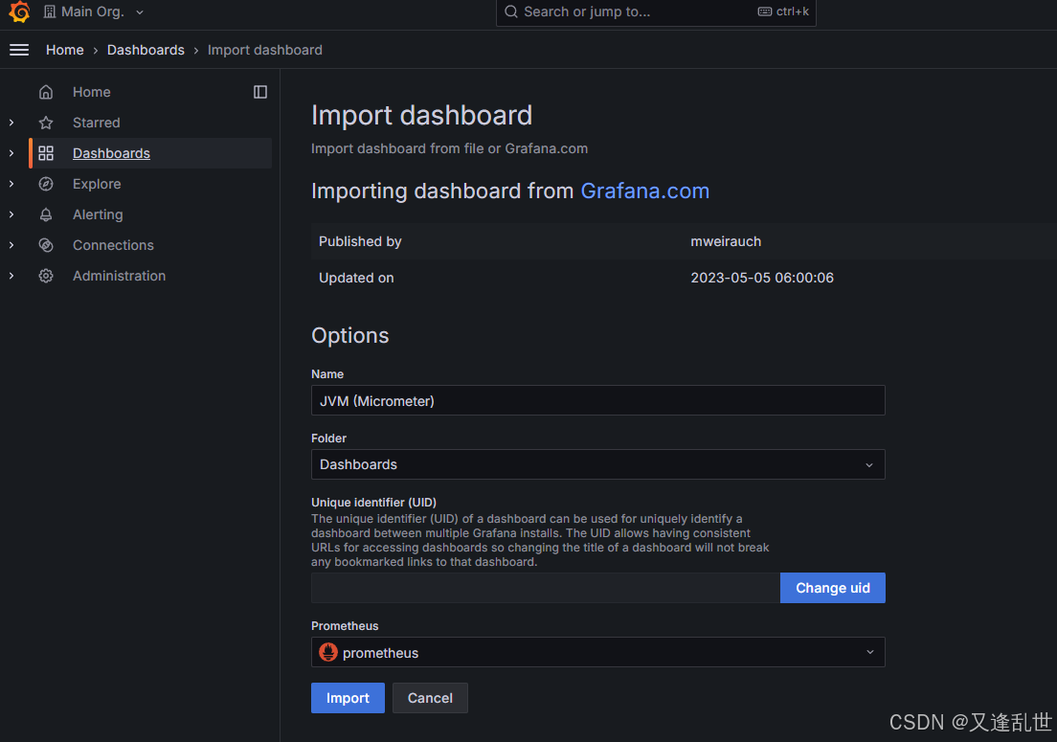The image size is (1057, 742).
Task: Click the Administration gear icon
Action: pyautogui.click(x=46, y=276)
